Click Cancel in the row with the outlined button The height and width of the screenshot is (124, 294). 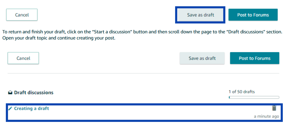click(x=22, y=15)
